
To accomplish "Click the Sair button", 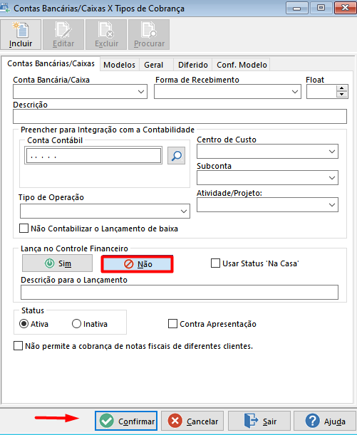I will (x=259, y=421).
